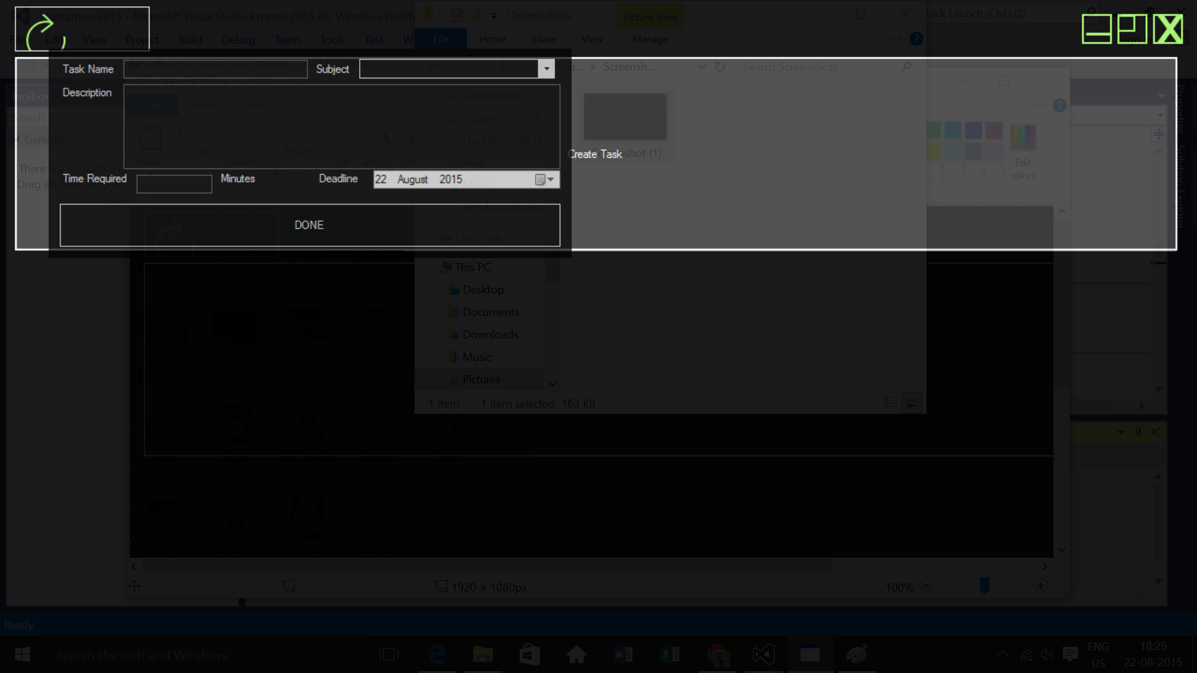
Task: Open Excel from the taskbar
Action: tap(670, 655)
